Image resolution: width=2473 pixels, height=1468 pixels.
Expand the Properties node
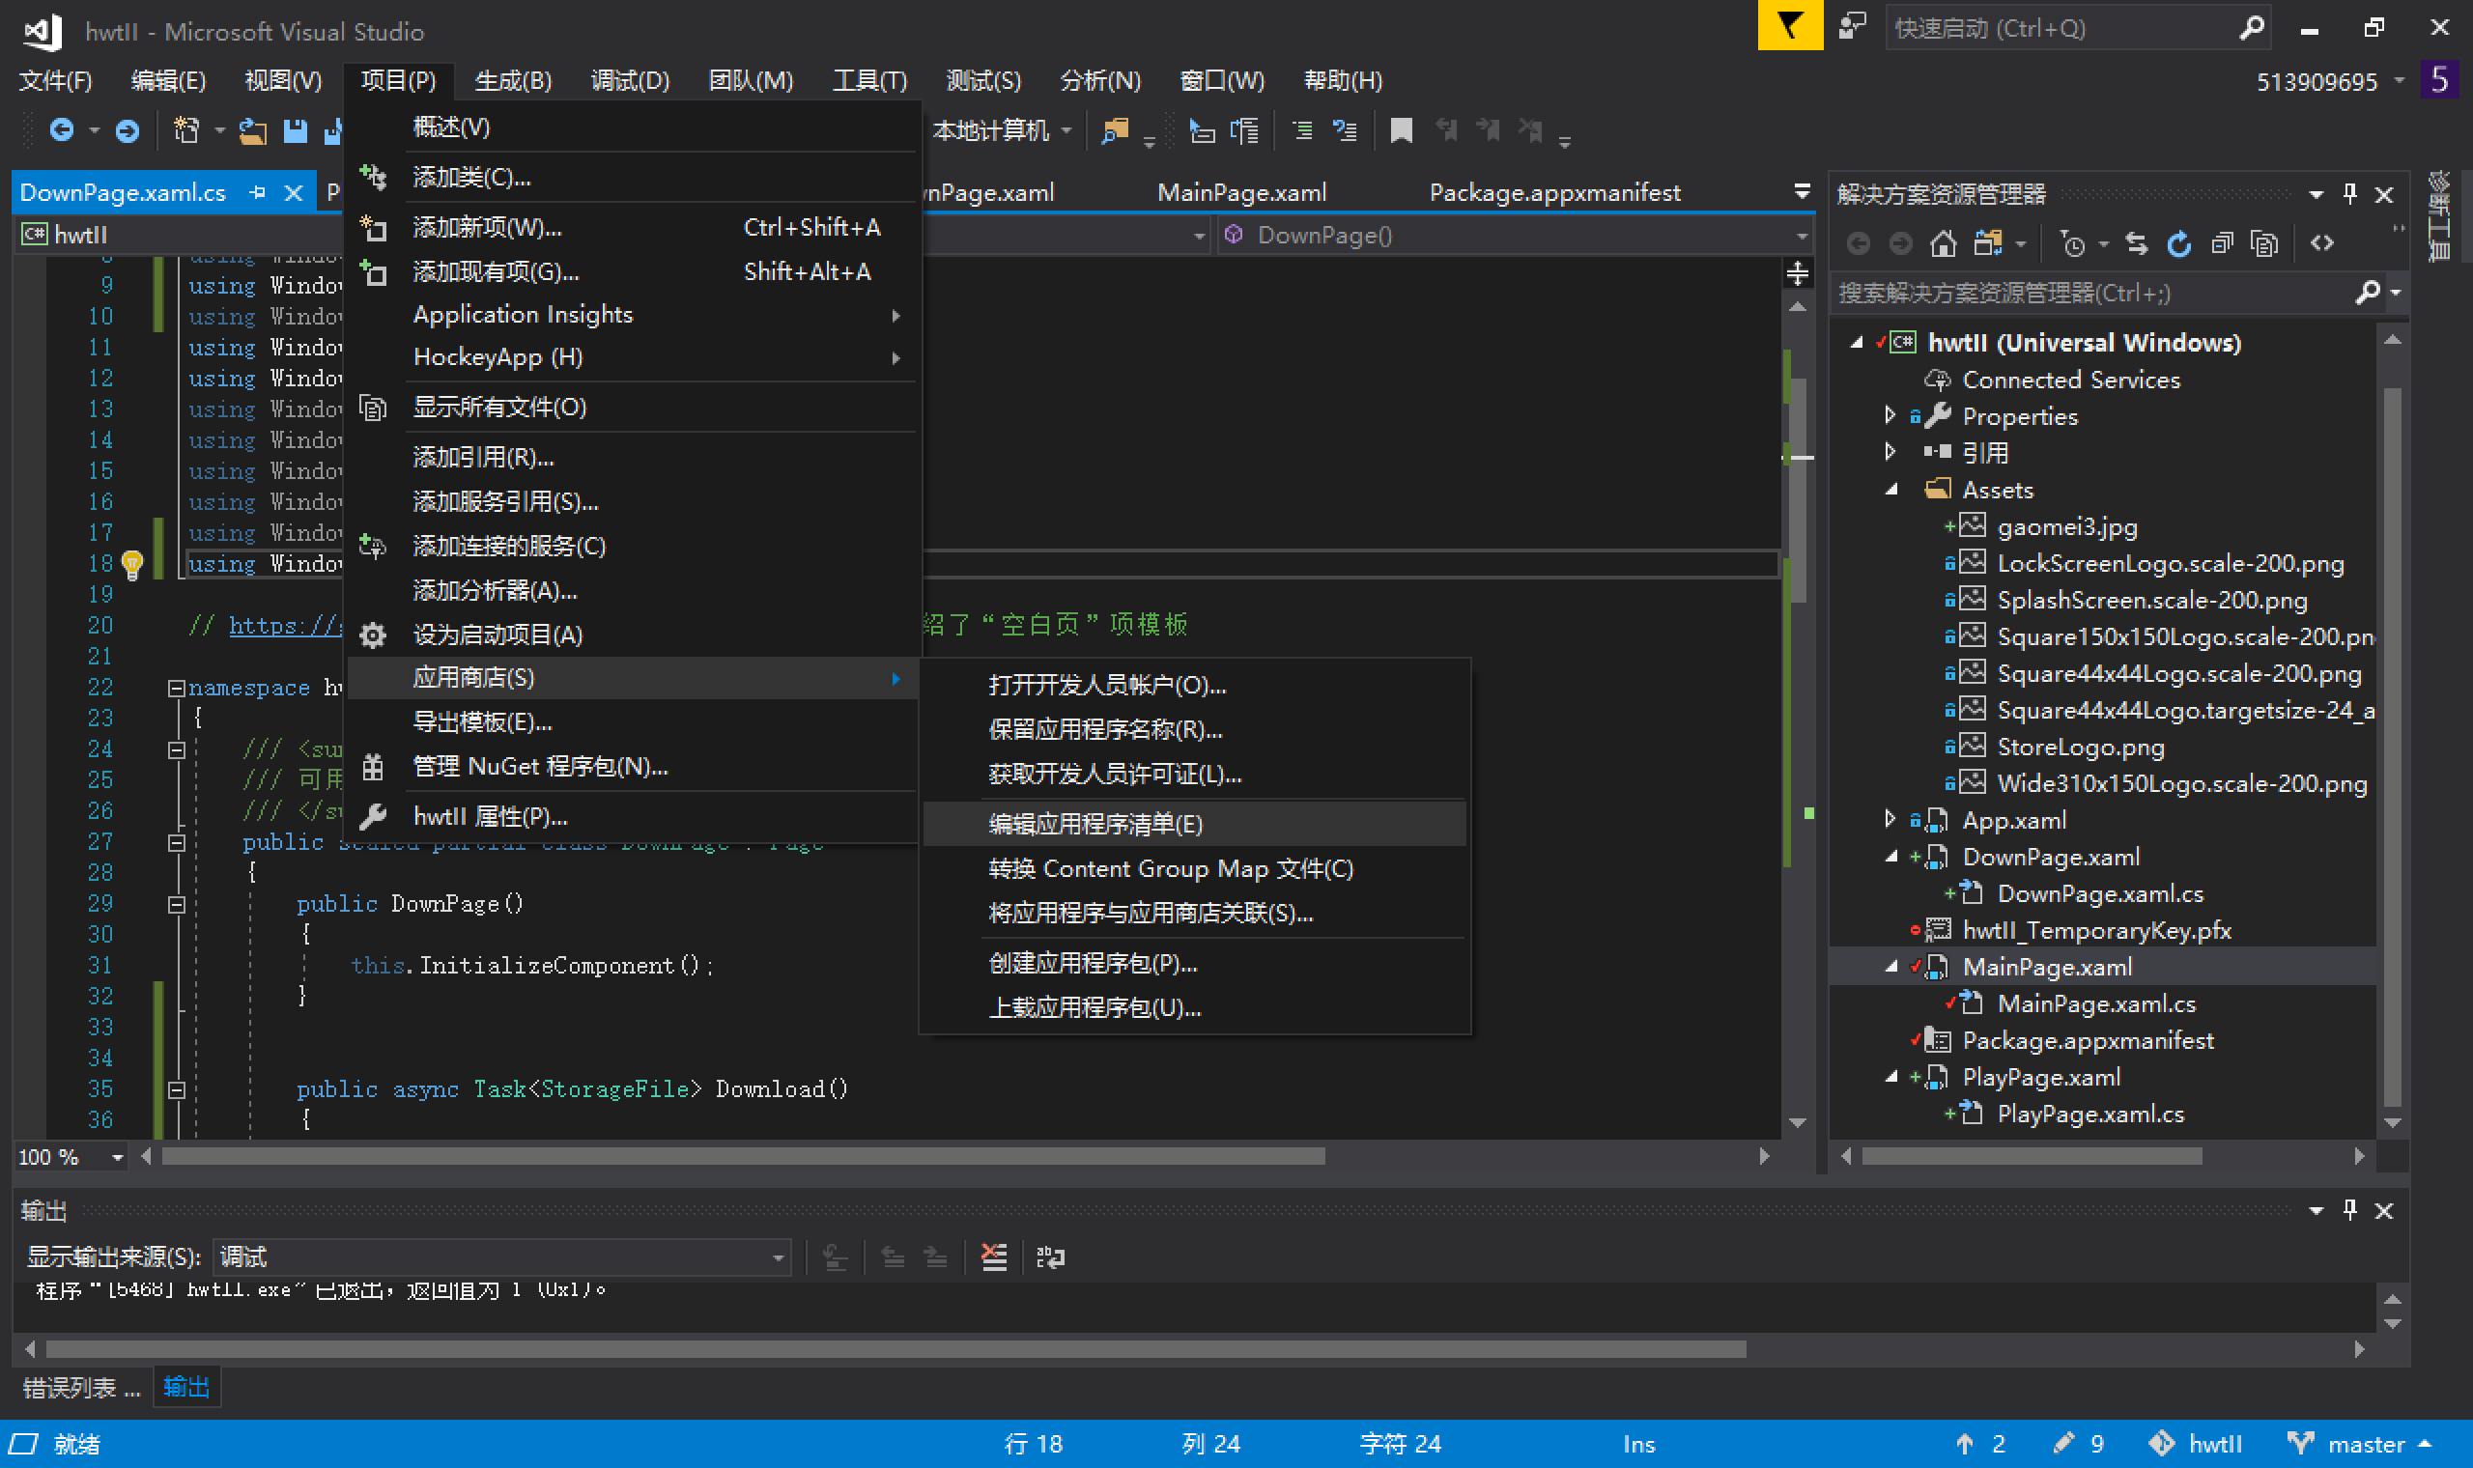[x=1890, y=415]
